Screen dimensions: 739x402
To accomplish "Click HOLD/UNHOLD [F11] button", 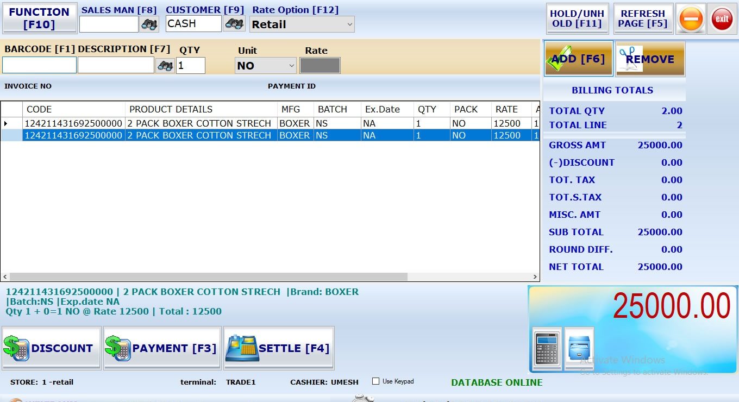I will point(577,18).
